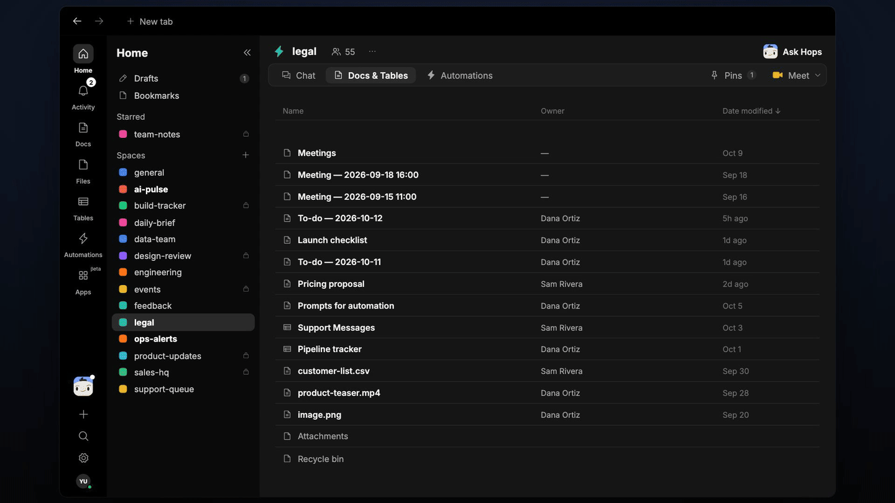The image size is (895, 503).
Task: Click the search magnifier icon
Action: [x=83, y=436]
